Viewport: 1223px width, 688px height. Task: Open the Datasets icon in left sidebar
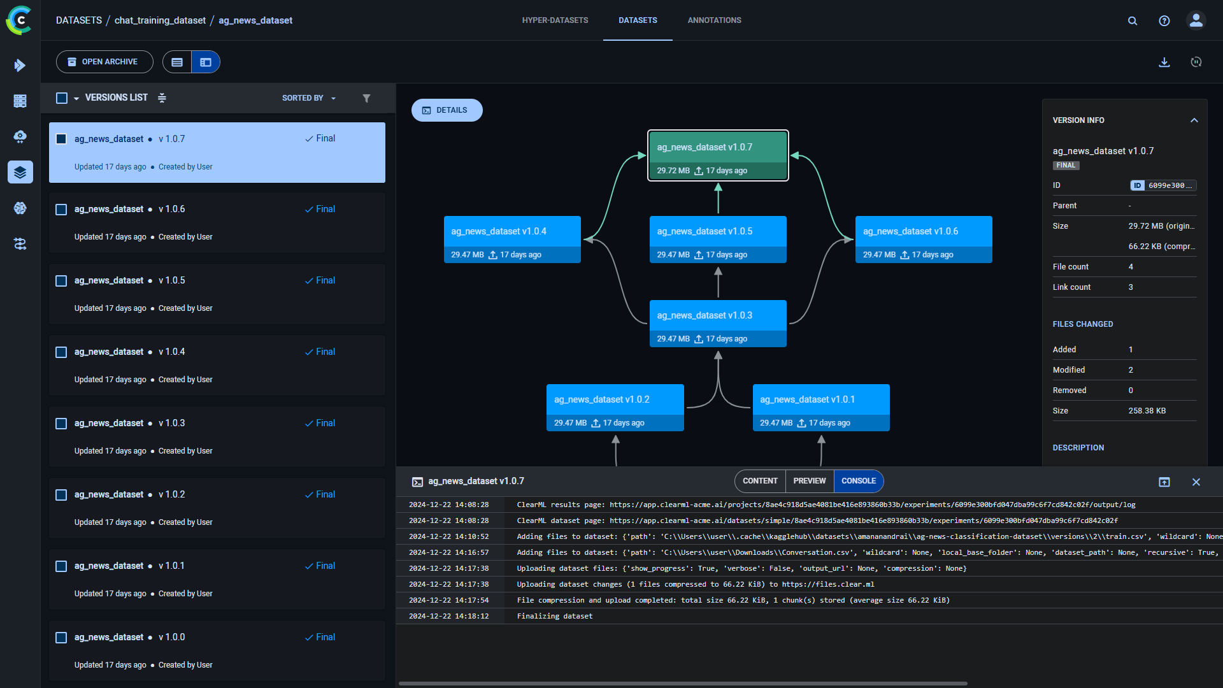(20, 172)
